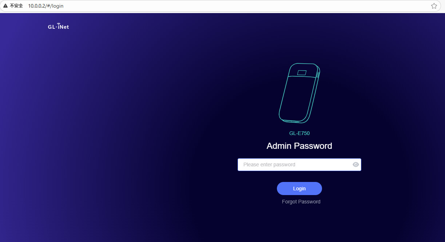Open site information via the 不安全 label

click(16, 6)
